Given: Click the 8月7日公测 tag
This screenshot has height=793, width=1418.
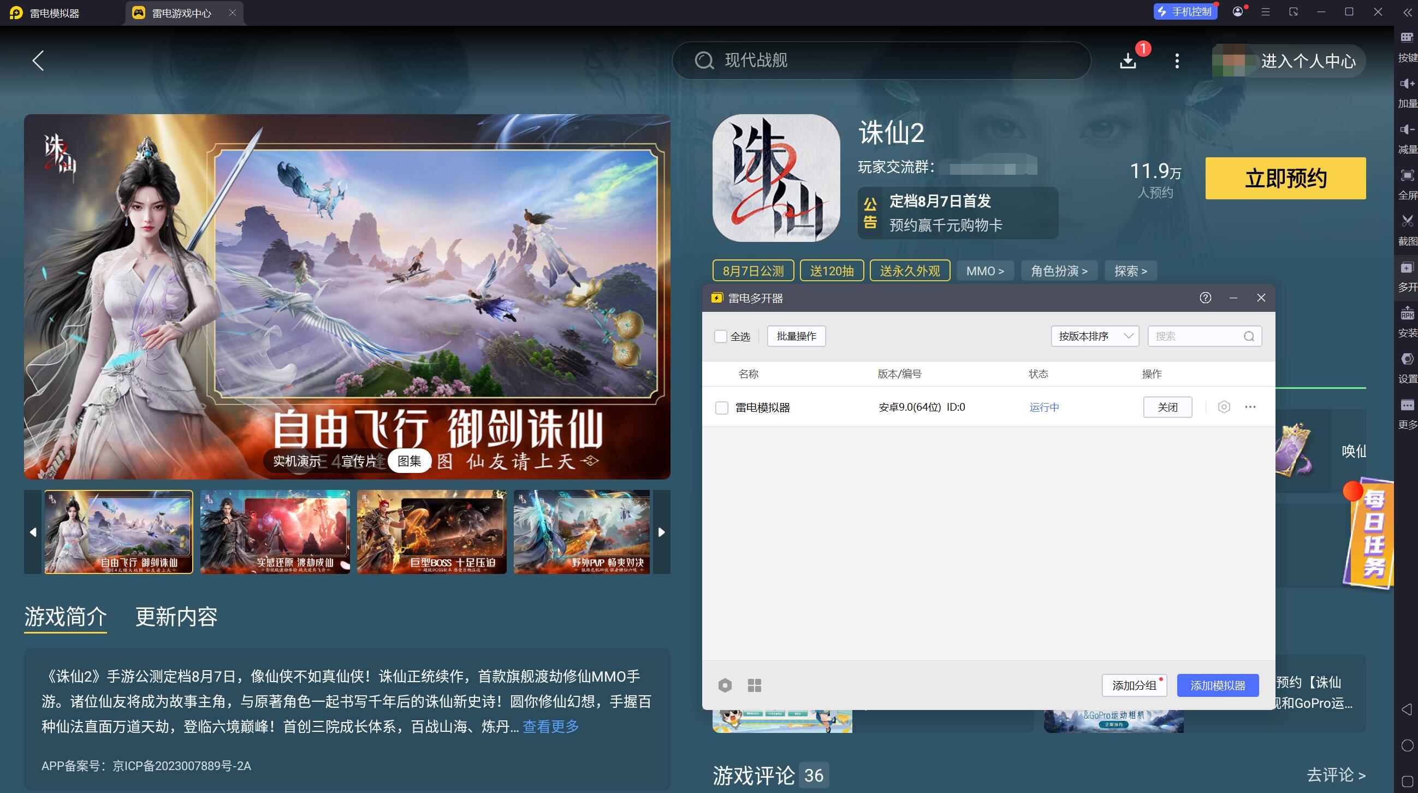Looking at the screenshot, I should (x=753, y=271).
